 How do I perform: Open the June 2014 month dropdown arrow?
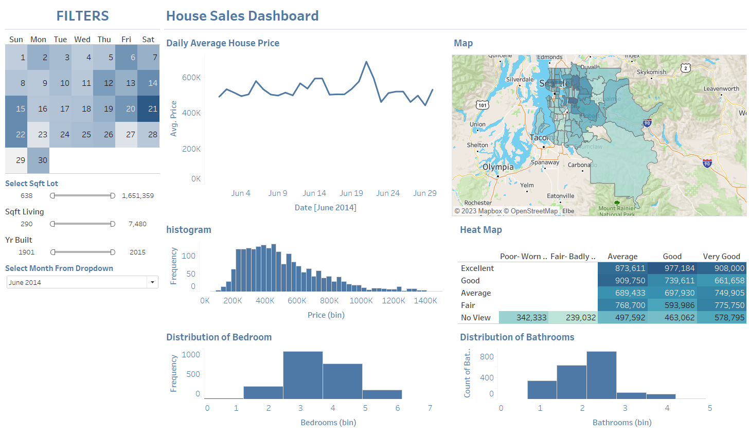(152, 282)
